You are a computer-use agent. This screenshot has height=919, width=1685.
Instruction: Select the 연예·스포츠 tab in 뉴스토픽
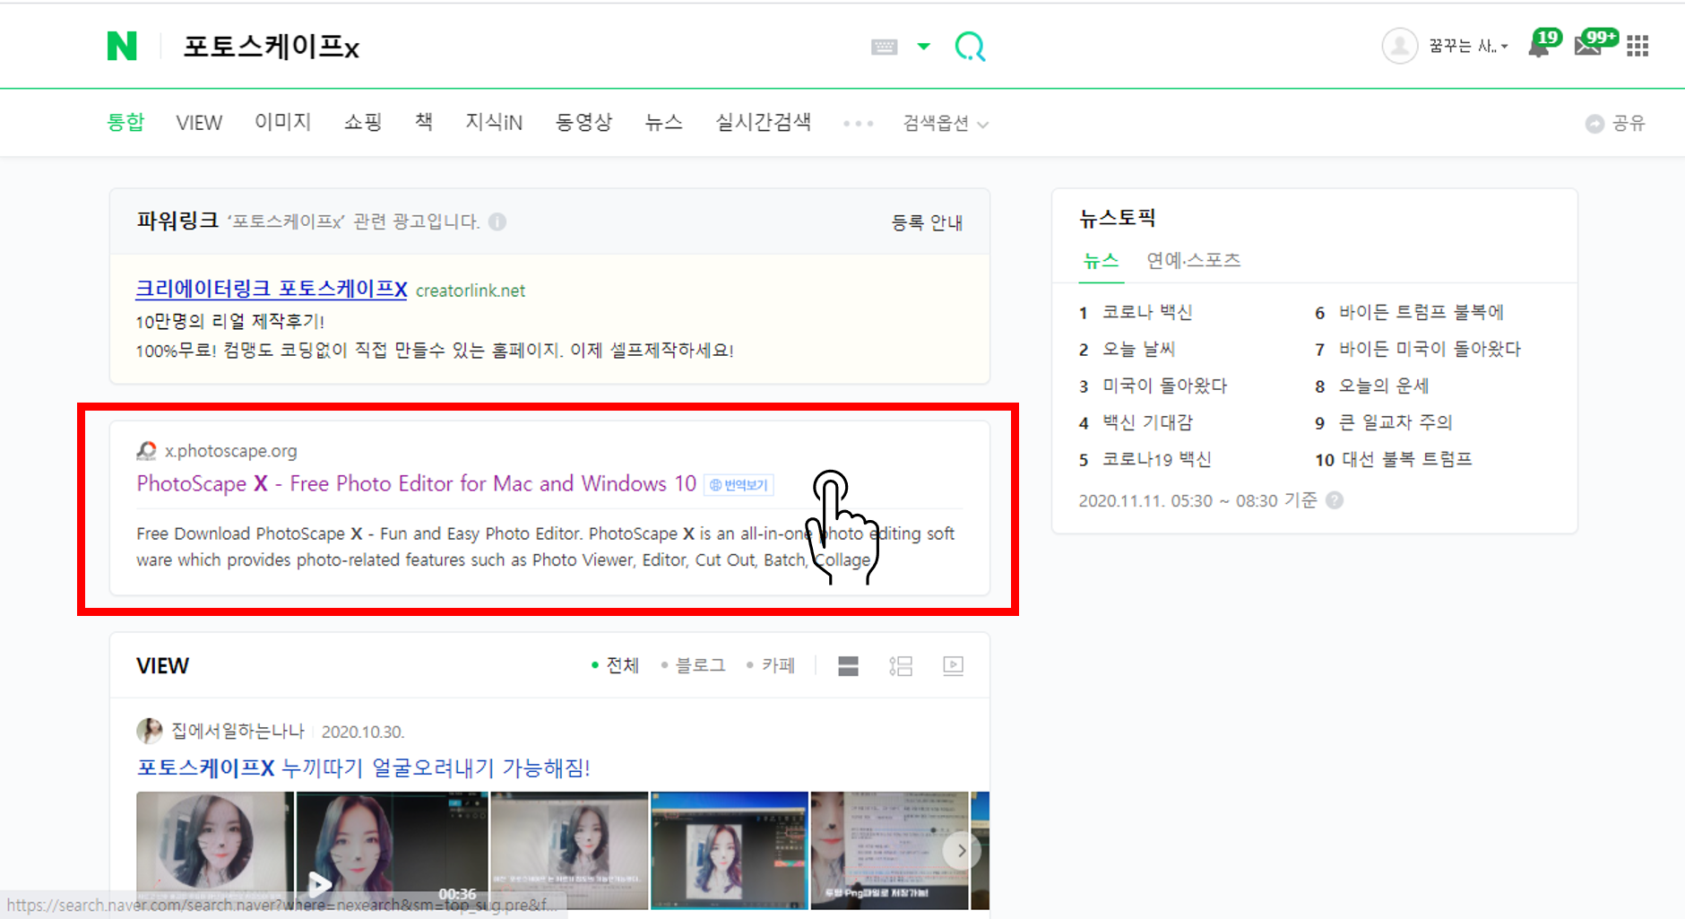coord(1193,261)
